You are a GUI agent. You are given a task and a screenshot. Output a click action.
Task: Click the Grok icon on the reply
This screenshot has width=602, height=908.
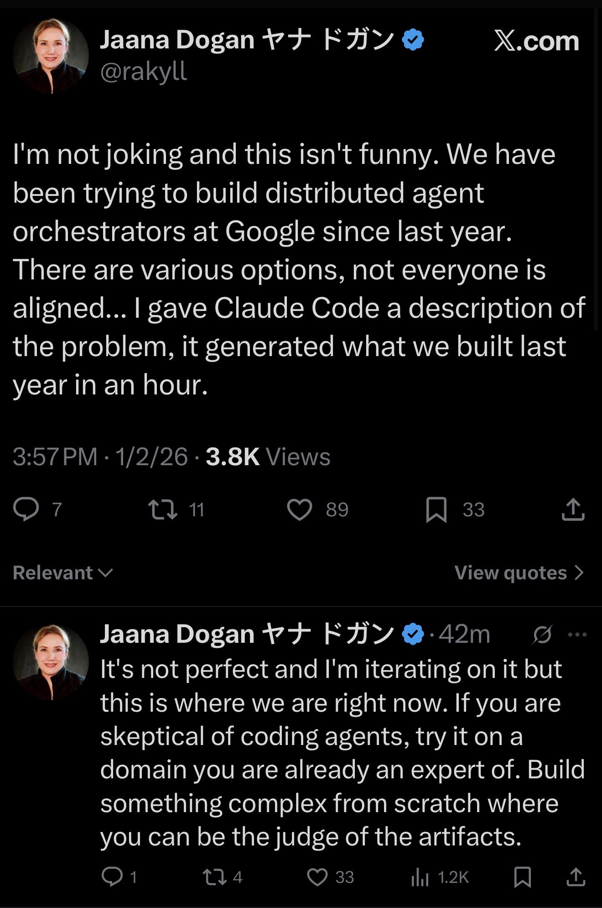click(x=542, y=634)
